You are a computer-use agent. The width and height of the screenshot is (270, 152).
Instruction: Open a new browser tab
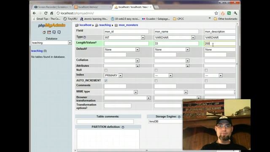(x=157, y=7)
